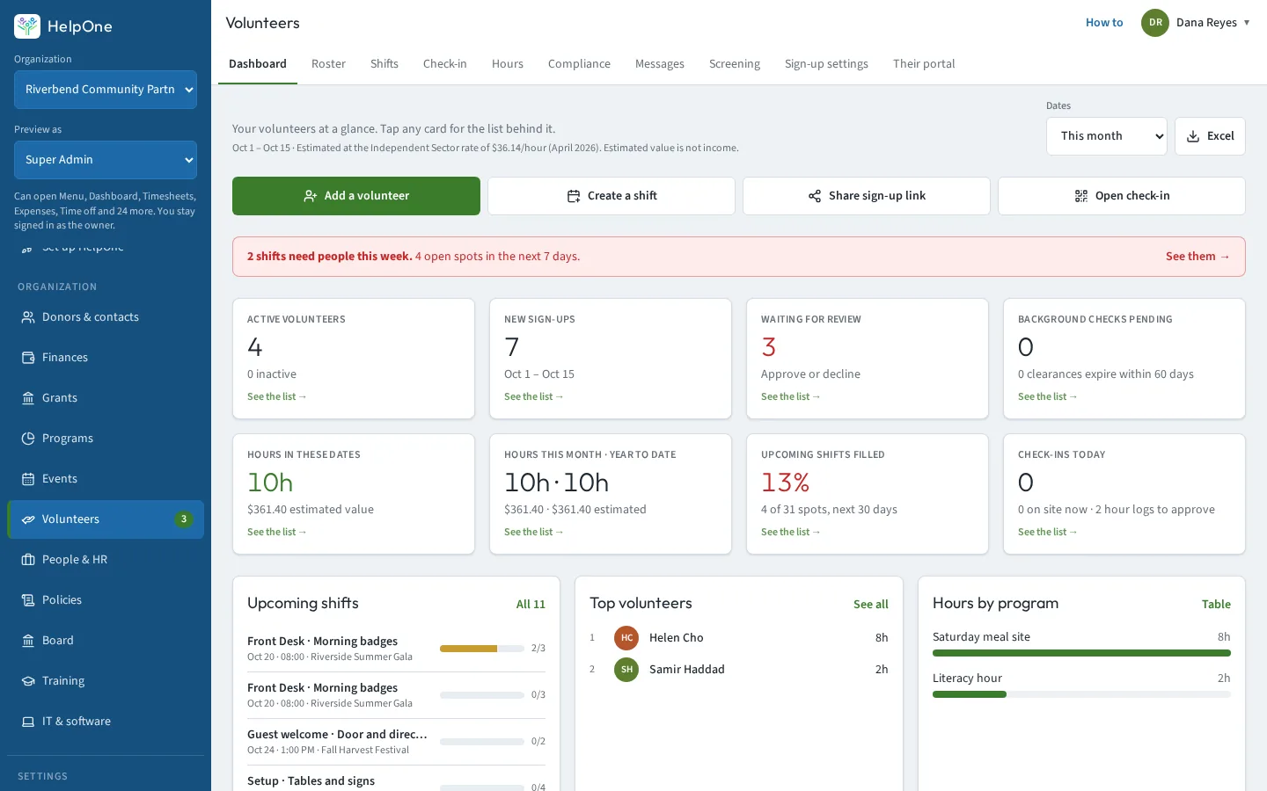Click the share icon on Share sign-up link
Viewport: 1267px width, 791px height.
coord(815,196)
